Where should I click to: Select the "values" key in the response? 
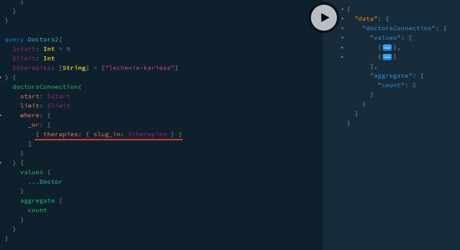click(385, 38)
